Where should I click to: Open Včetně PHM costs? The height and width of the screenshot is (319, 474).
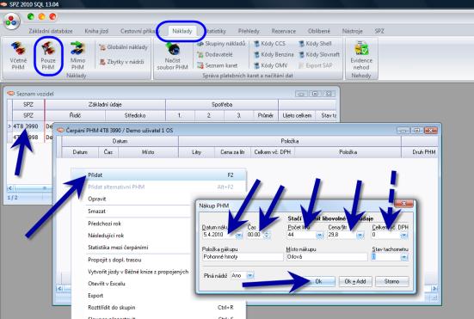tap(18, 56)
